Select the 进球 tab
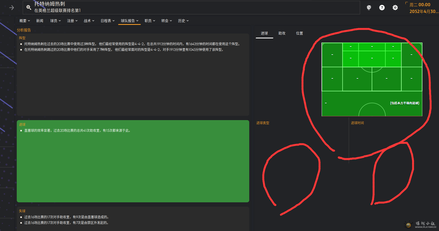The image size is (439, 231). (x=264, y=33)
